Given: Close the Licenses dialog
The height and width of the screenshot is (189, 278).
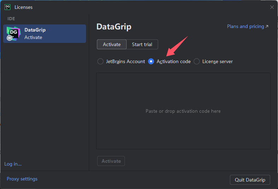Looking at the screenshot, I should pyautogui.click(x=272, y=7).
